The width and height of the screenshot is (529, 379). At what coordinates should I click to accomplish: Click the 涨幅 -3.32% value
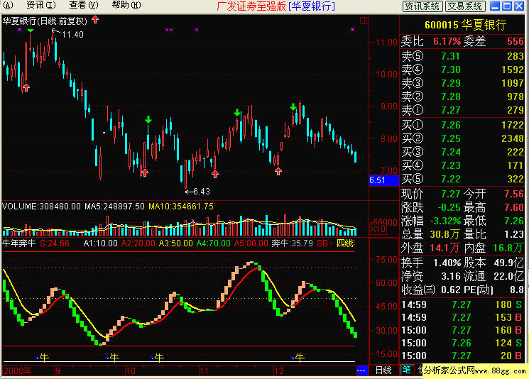click(445, 221)
